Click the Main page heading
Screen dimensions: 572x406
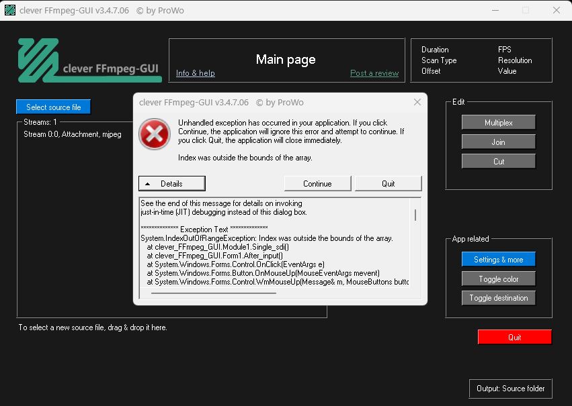point(286,59)
